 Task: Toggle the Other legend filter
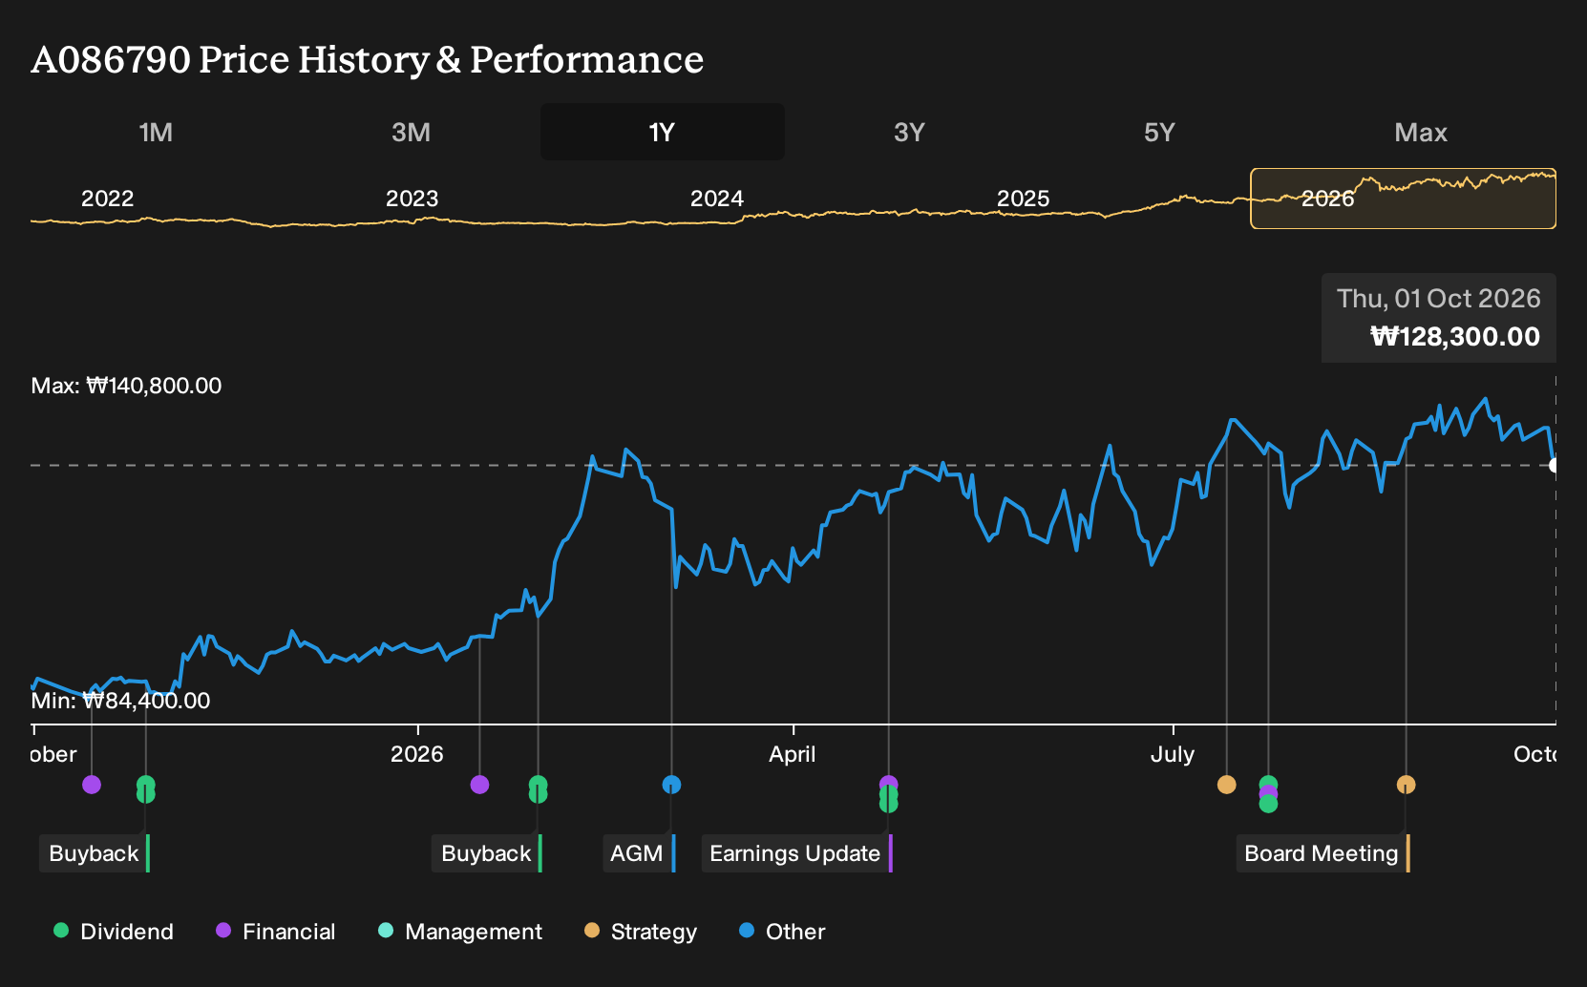point(782,931)
